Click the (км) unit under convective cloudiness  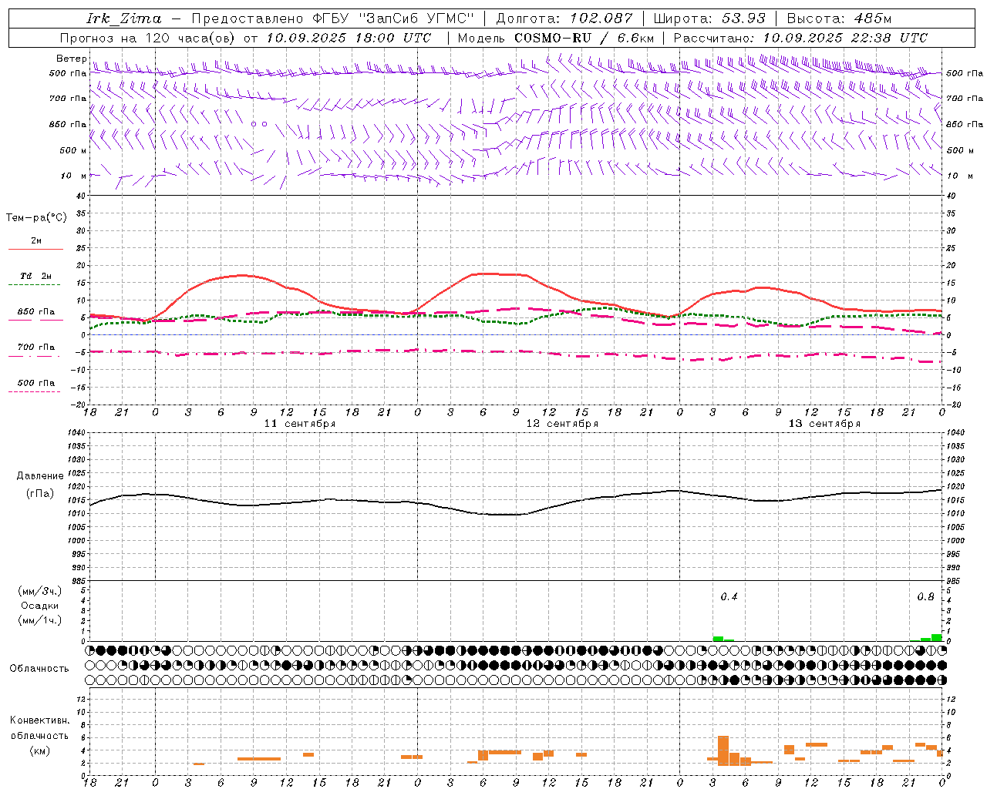tap(39, 750)
